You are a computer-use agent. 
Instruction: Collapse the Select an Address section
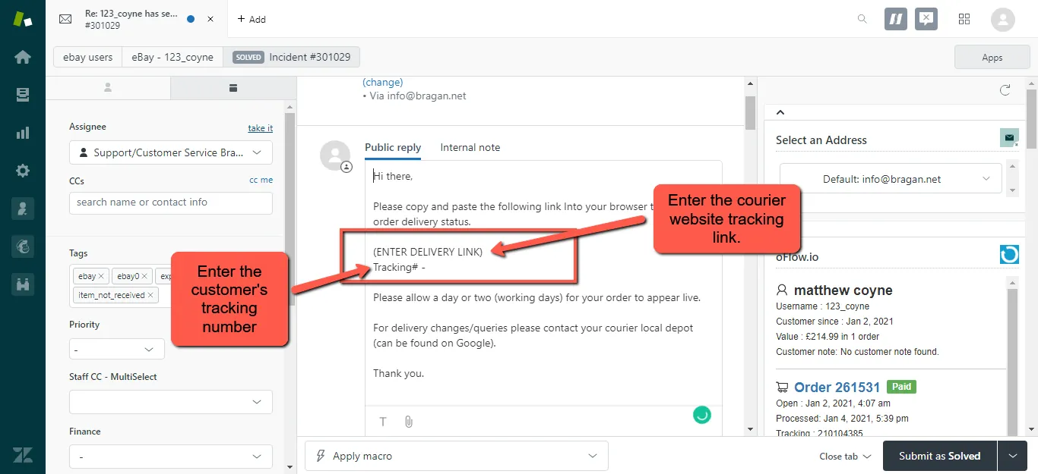click(780, 112)
